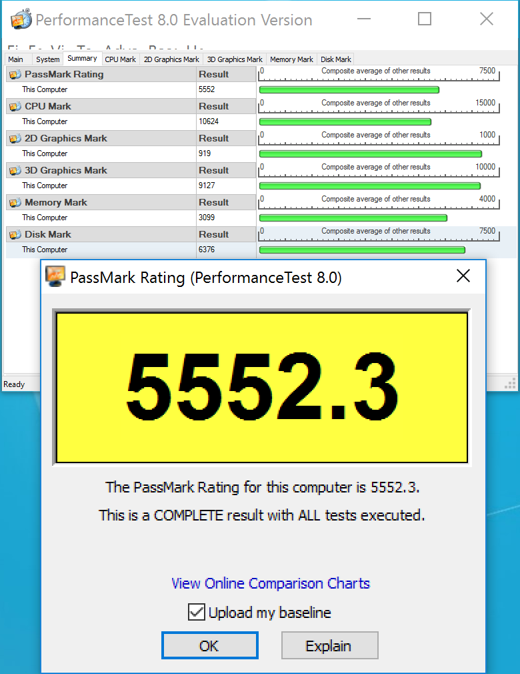The height and width of the screenshot is (674, 520).
Task: Open the 3D Graphics Mark tab
Action: [x=235, y=59]
